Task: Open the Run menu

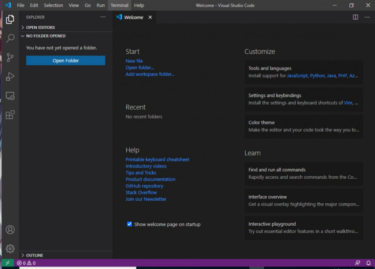Action: pyautogui.click(x=100, y=5)
